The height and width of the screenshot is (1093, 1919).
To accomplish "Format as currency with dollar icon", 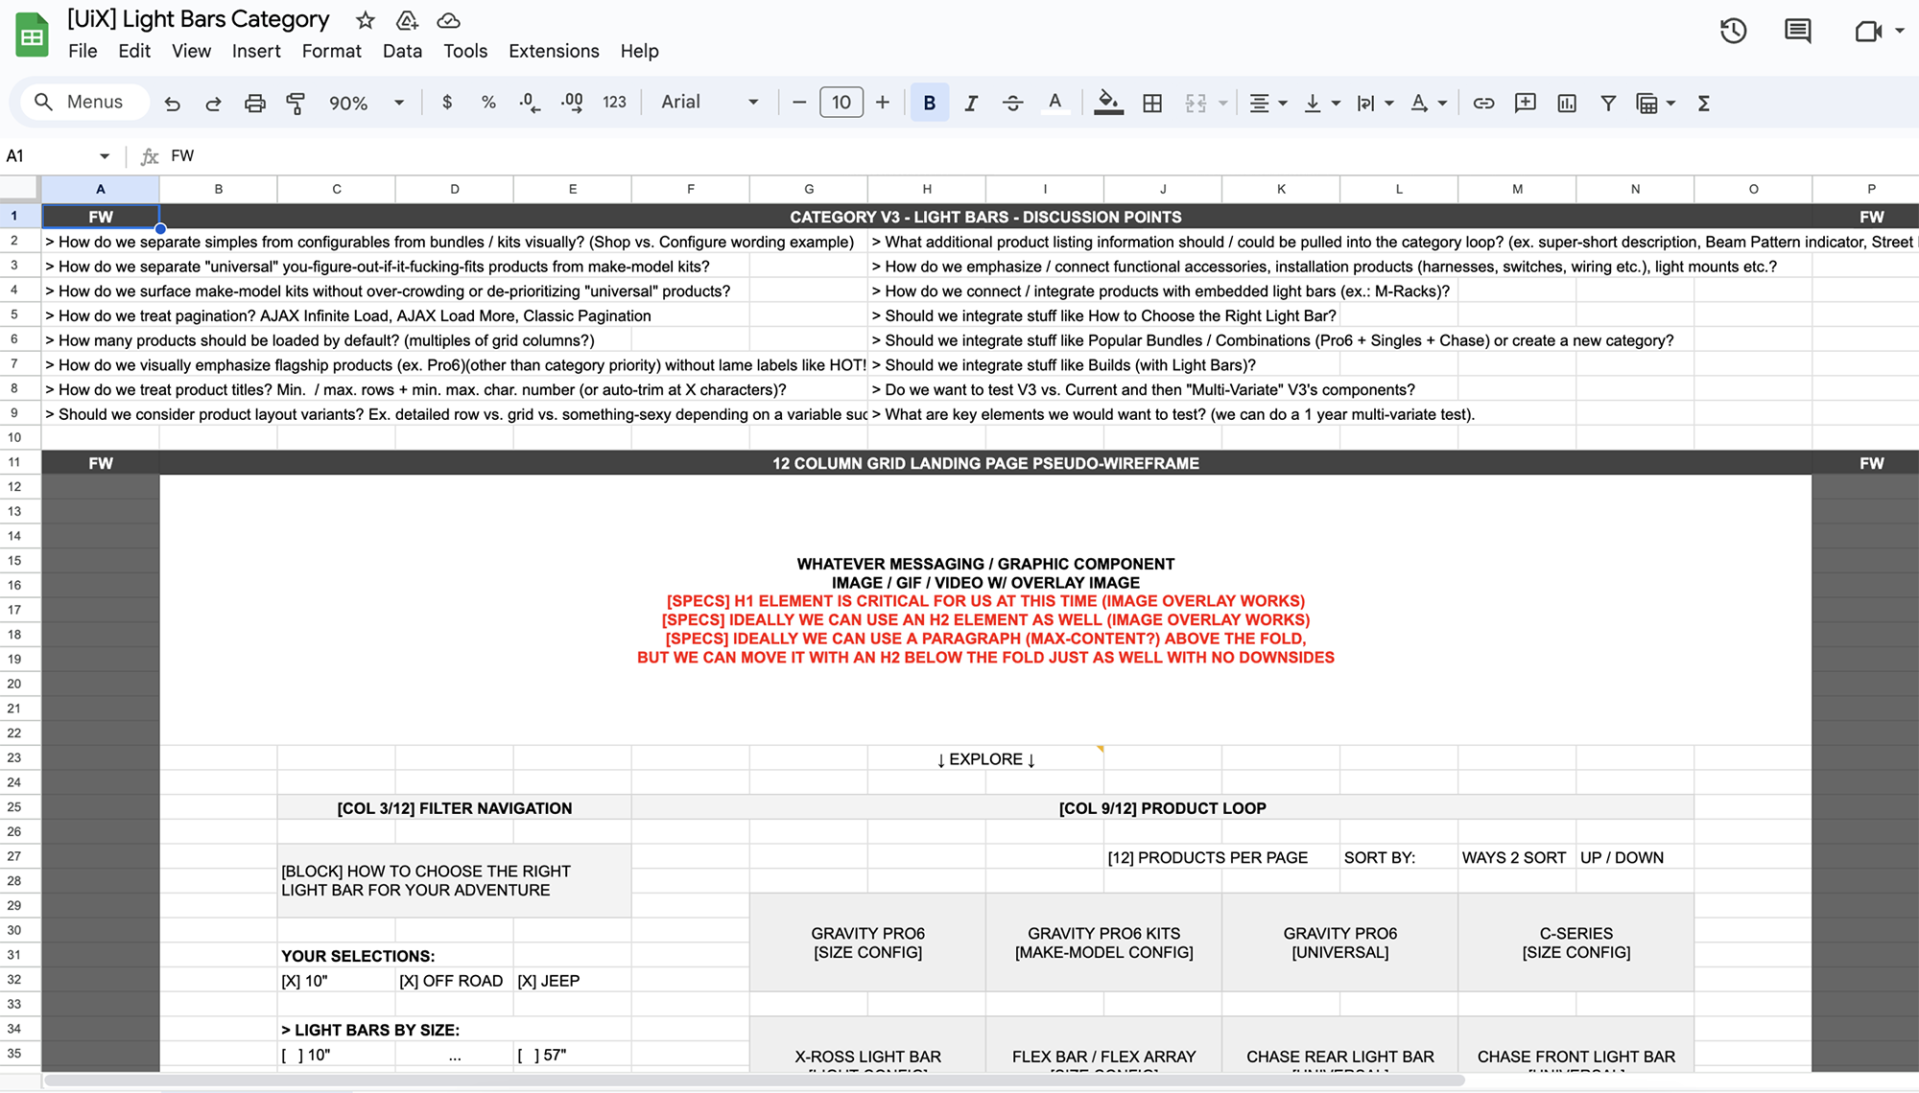I will pos(447,103).
